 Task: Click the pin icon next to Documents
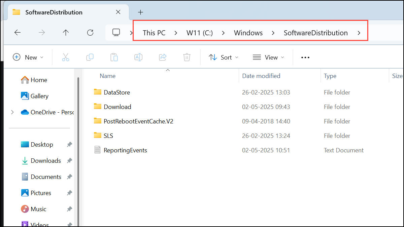69,177
